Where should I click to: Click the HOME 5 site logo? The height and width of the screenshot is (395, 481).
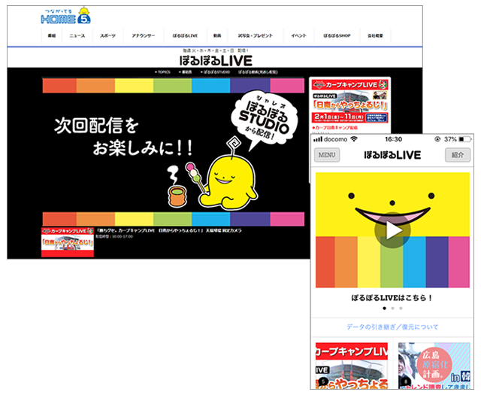(x=65, y=16)
